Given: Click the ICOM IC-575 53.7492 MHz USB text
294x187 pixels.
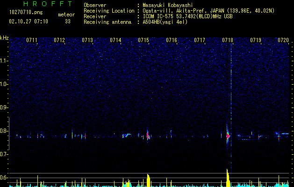Looking at the screenshot, I should tap(187, 16).
